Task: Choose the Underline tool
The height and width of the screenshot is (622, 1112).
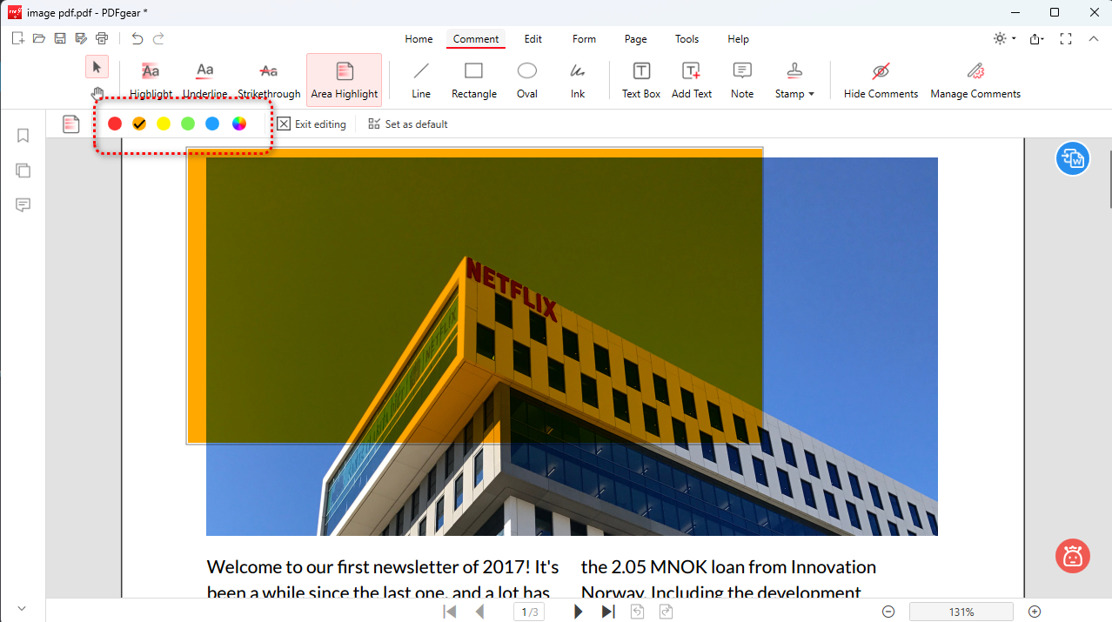Action: click(205, 81)
